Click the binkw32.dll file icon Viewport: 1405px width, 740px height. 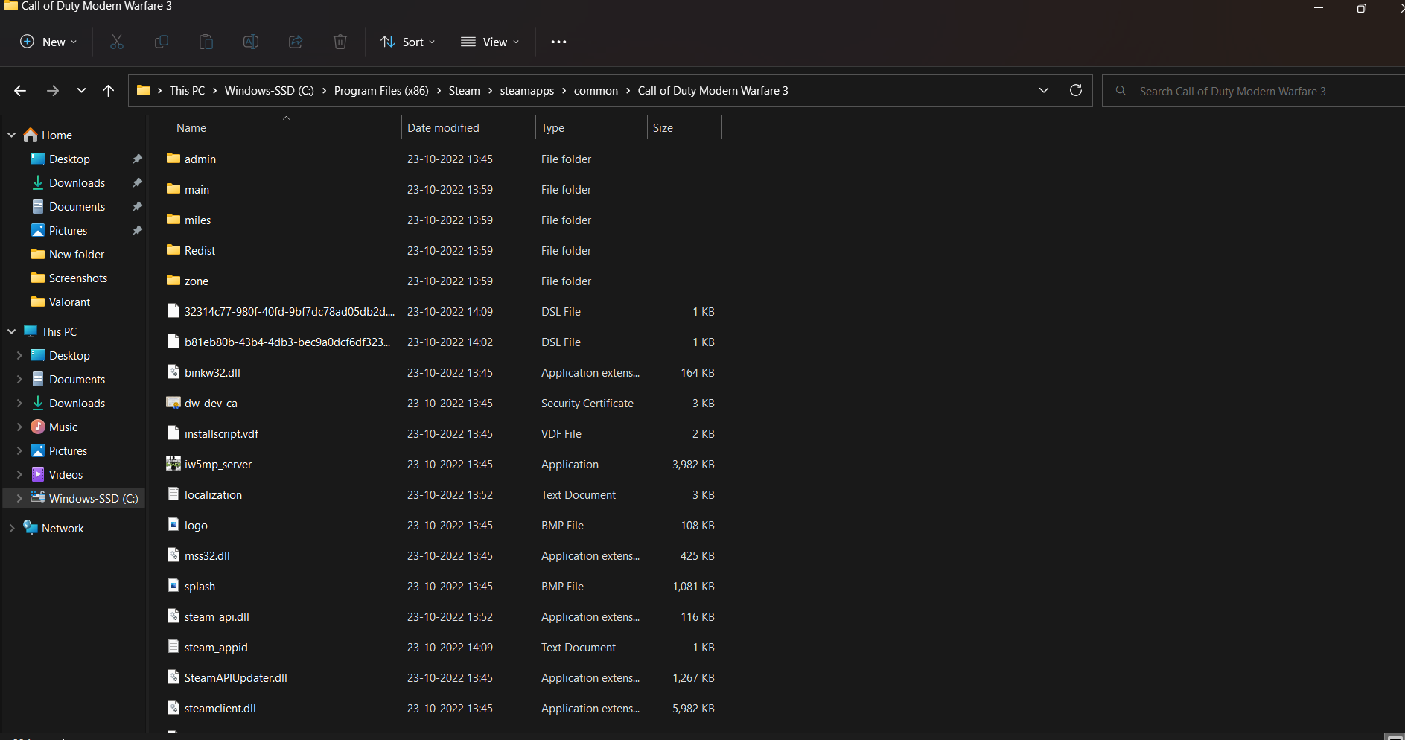[173, 372]
